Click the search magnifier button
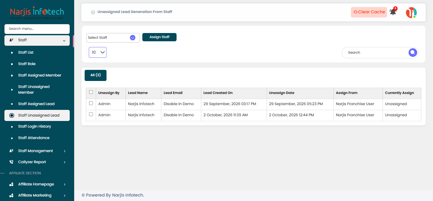This screenshot has height=201, width=433. pyautogui.click(x=413, y=52)
